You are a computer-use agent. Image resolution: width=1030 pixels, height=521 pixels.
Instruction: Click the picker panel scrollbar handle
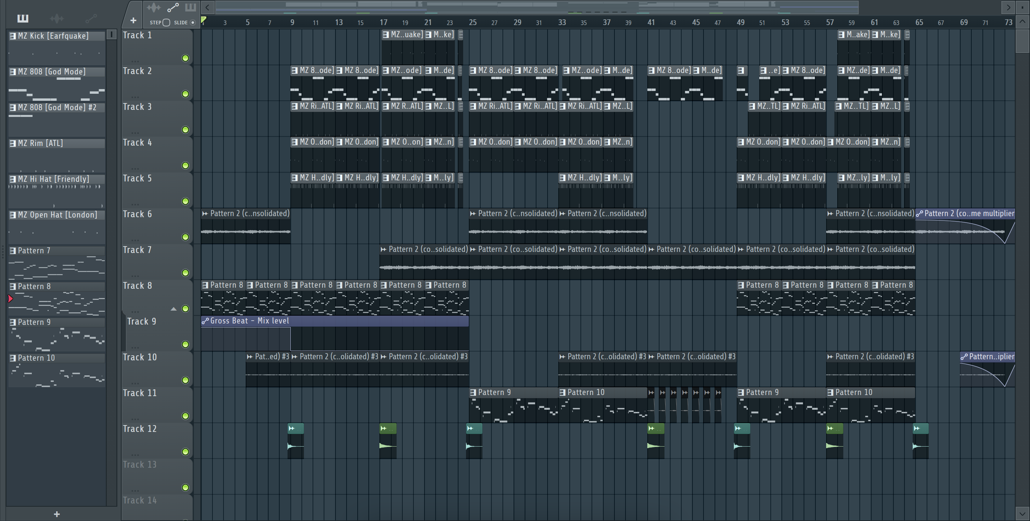pos(112,35)
